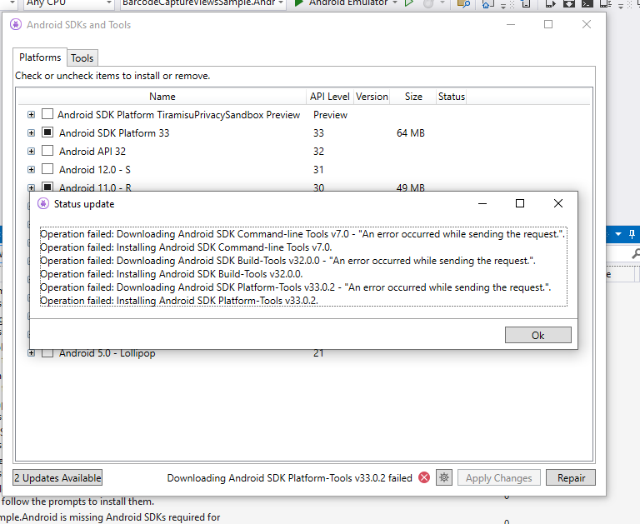The width and height of the screenshot is (640, 524).
Task: Open the Any CPU platform dropdown
Action: (68, 2)
